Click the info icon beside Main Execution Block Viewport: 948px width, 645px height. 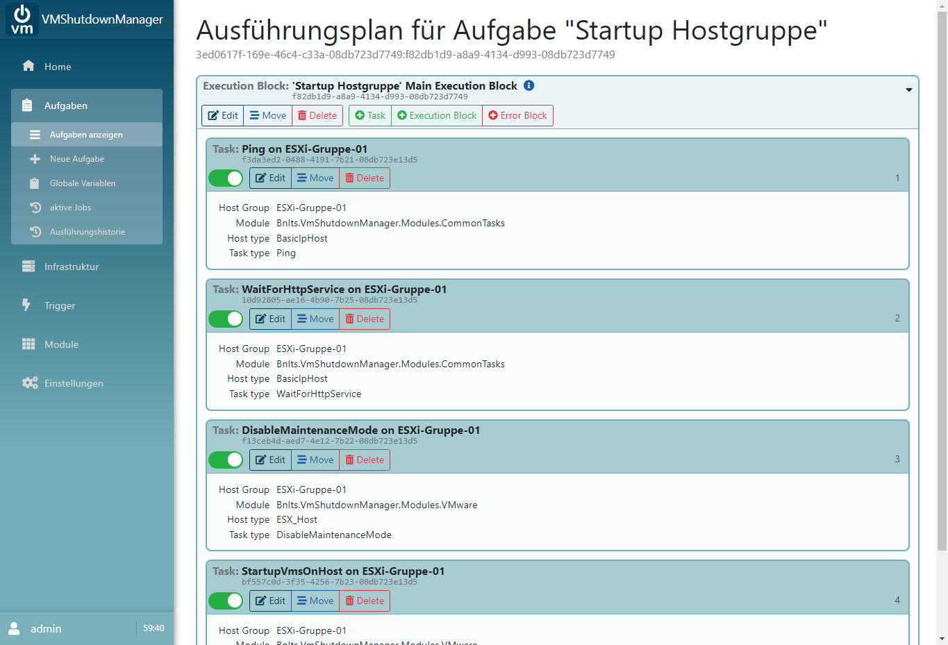529,85
